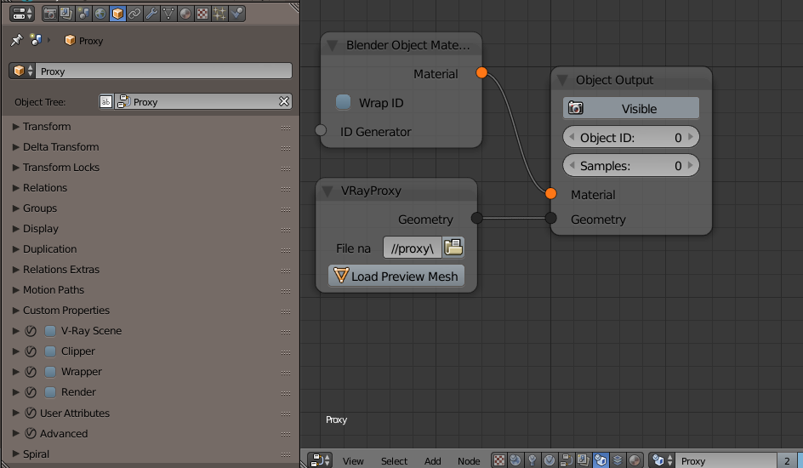Open the World properties tab (globe icon)

click(100, 14)
